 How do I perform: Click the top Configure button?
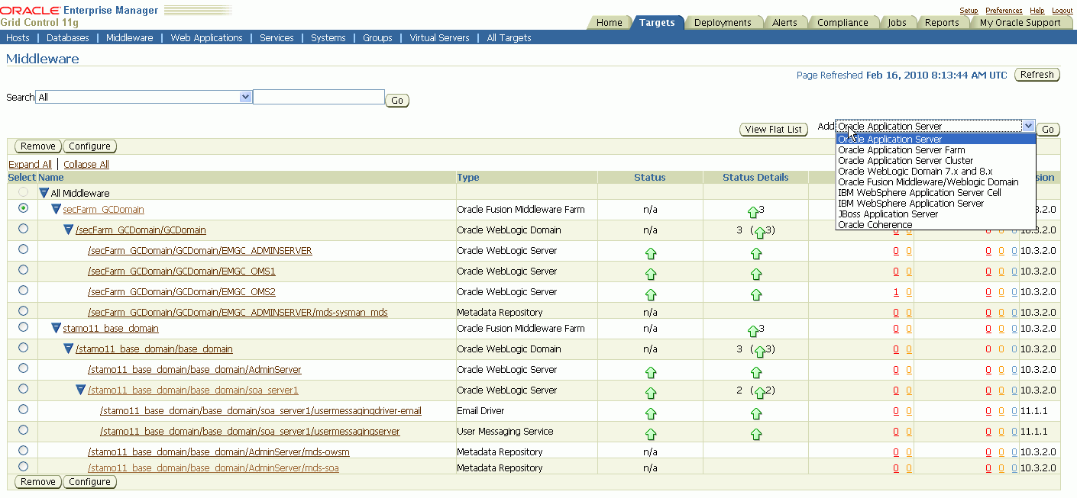(x=90, y=146)
